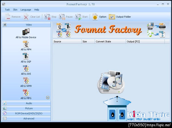The width and height of the screenshot is (172, 128).
Task: Collapse the Video panel header
Action: point(26,25)
